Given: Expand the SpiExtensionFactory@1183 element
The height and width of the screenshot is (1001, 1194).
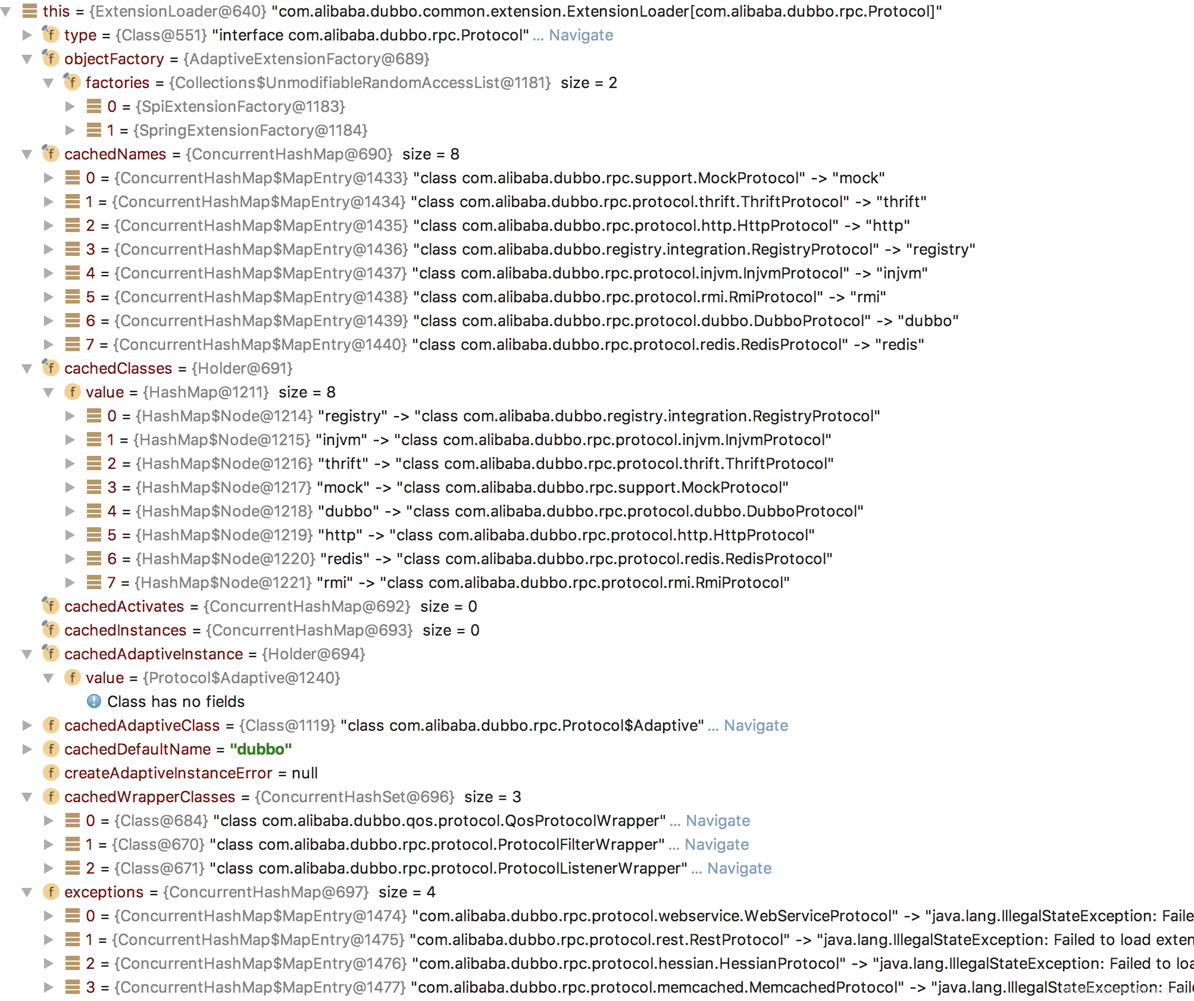Looking at the screenshot, I should (x=70, y=107).
